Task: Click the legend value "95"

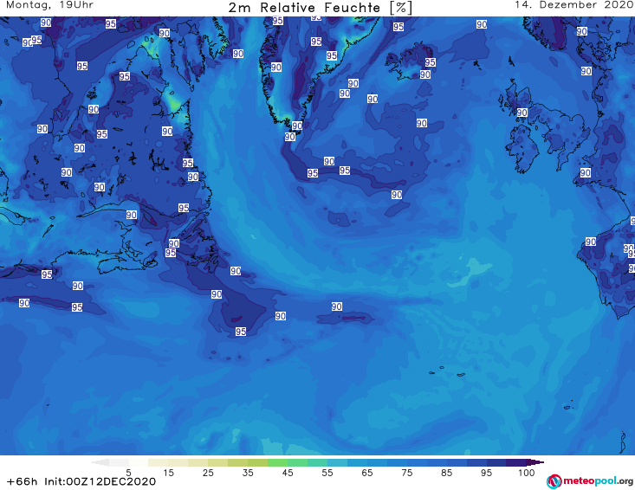Action: pos(486,473)
